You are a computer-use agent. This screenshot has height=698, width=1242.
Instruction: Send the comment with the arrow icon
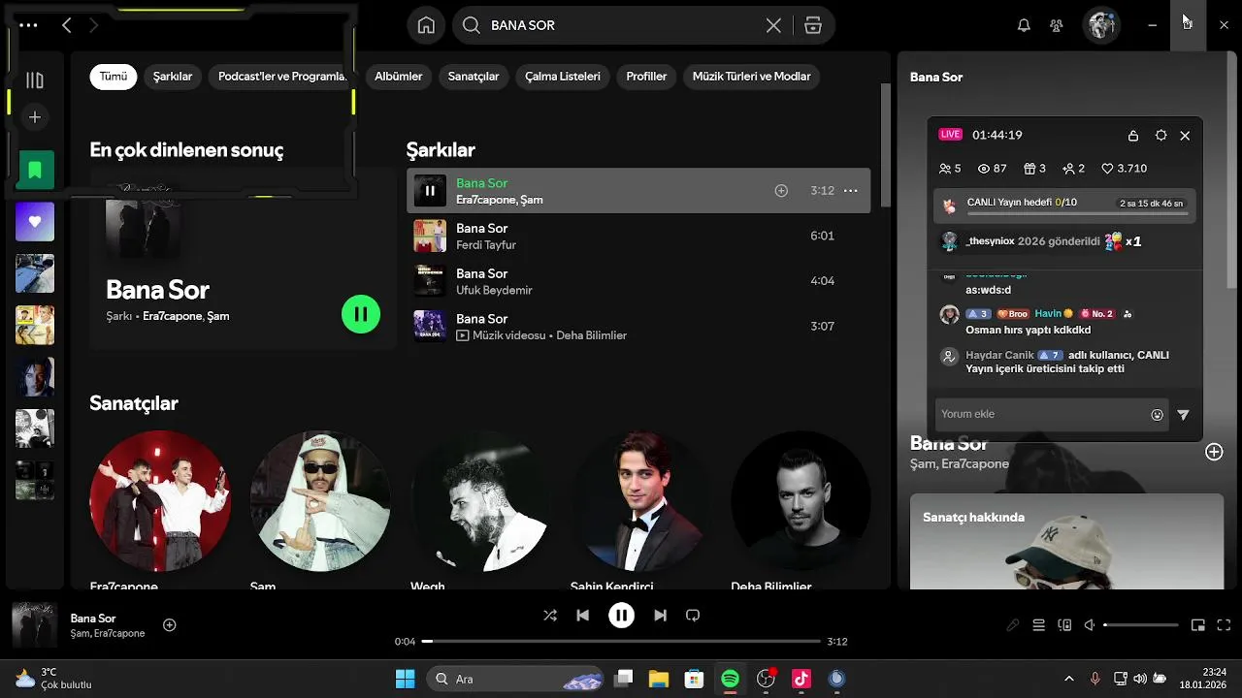pyautogui.click(x=1183, y=415)
